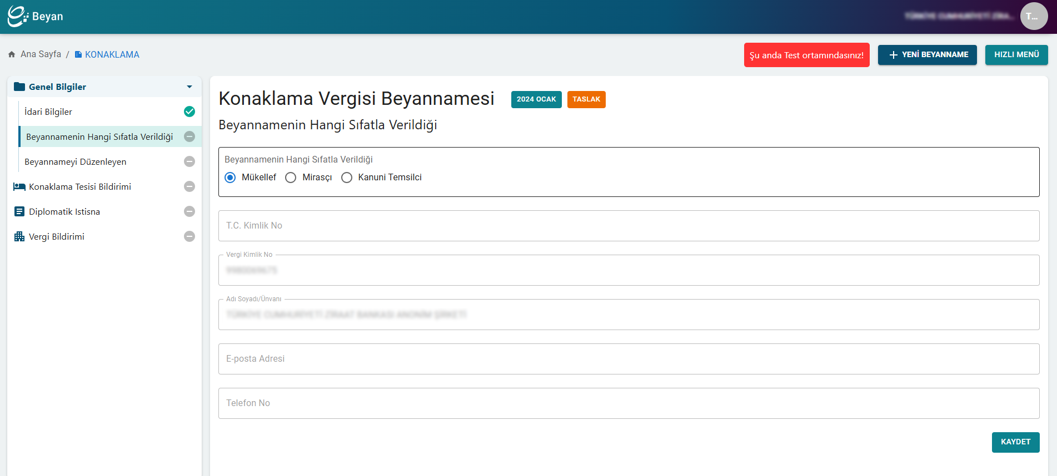
Task: Select the Mirasçı radio option
Action: pos(291,178)
